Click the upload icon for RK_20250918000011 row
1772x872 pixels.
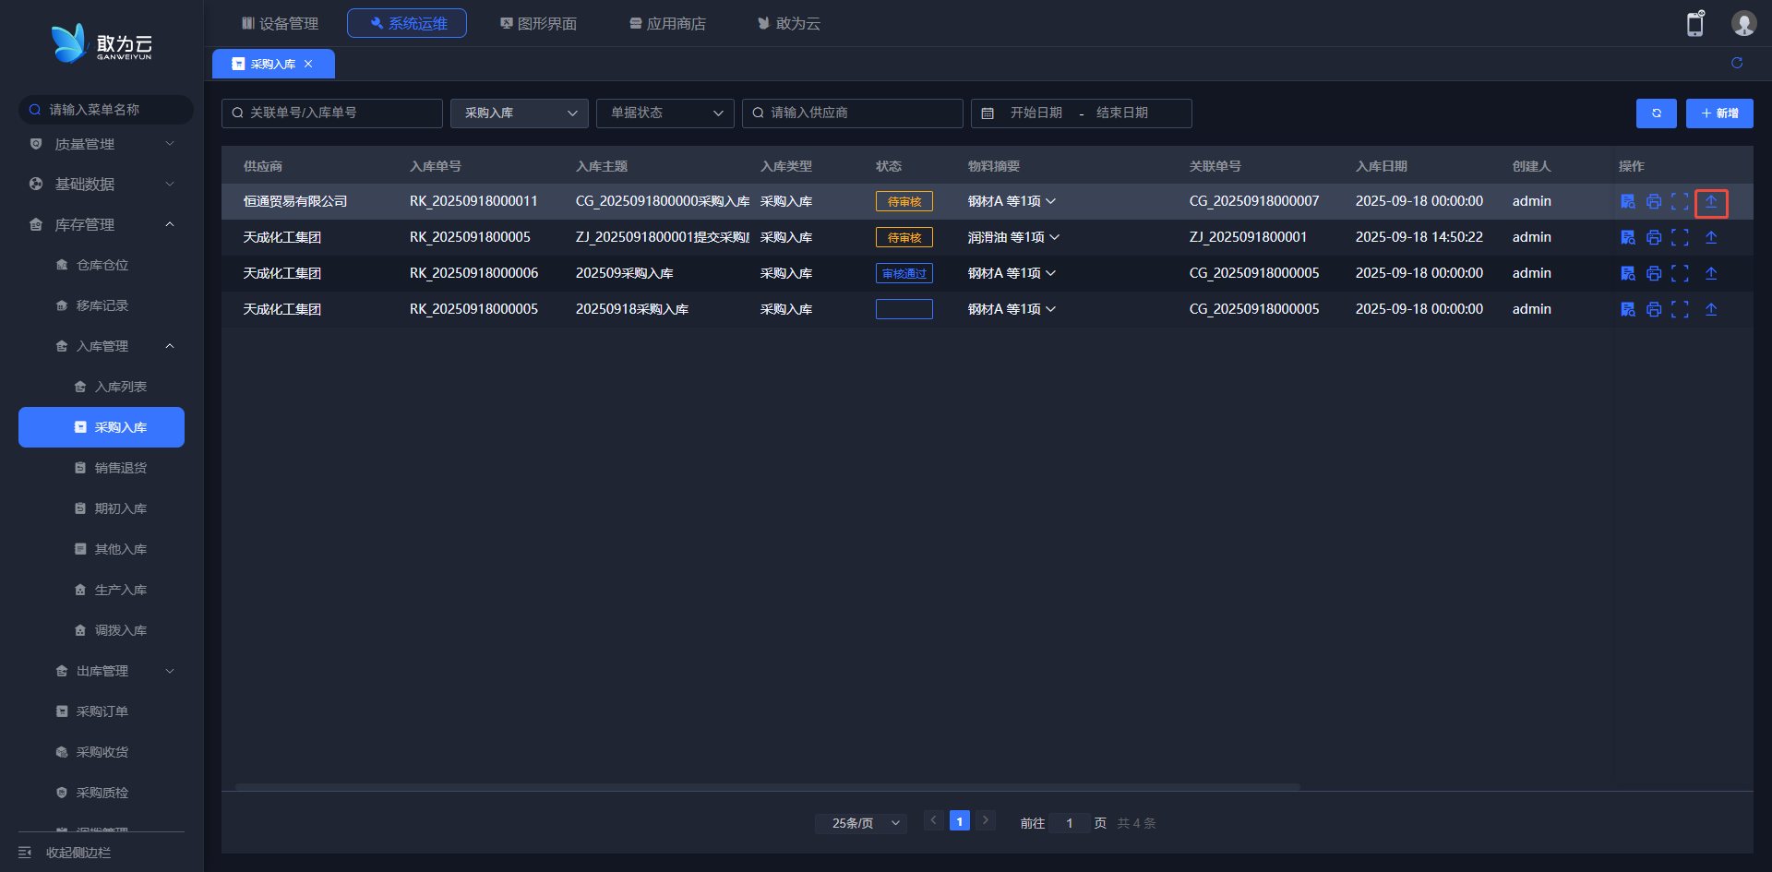coord(1711,202)
